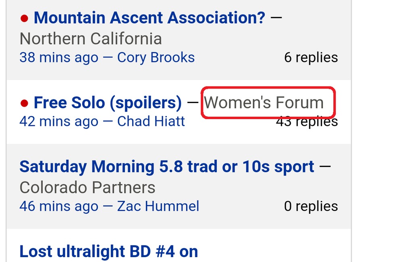Go to the Northern California forum
This screenshot has width=403, height=262.
[91, 39]
